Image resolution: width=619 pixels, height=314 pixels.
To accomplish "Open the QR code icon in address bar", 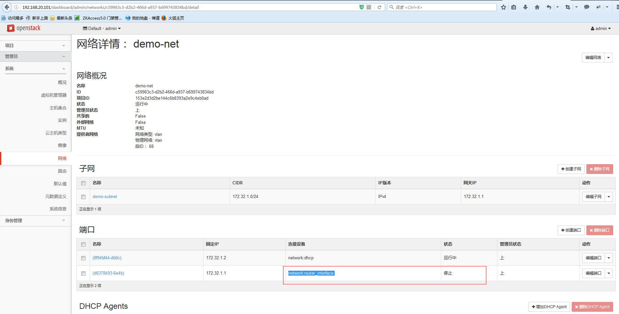I will coord(369,7).
